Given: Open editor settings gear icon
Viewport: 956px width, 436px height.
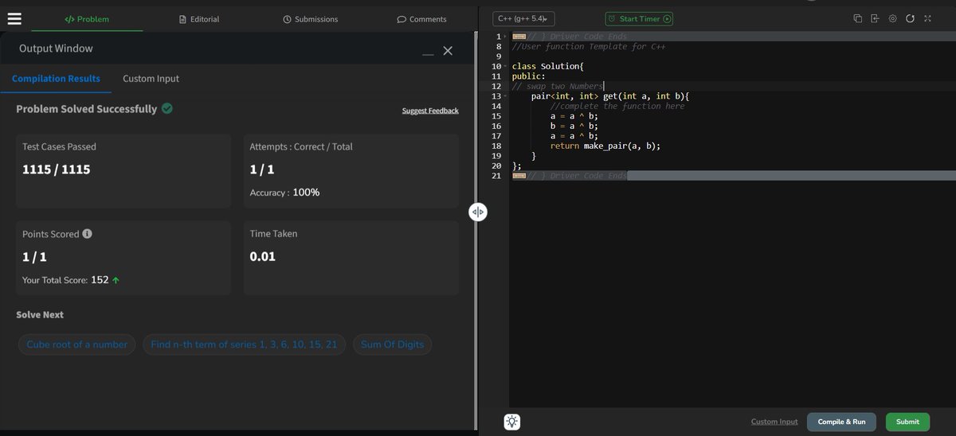Looking at the screenshot, I should (x=892, y=18).
